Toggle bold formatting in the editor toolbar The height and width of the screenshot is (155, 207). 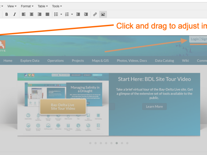(6, 14)
